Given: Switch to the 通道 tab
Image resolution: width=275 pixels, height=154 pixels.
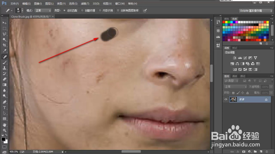Looking at the screenshot, I should pyautogui.click(x=235, y=76).
